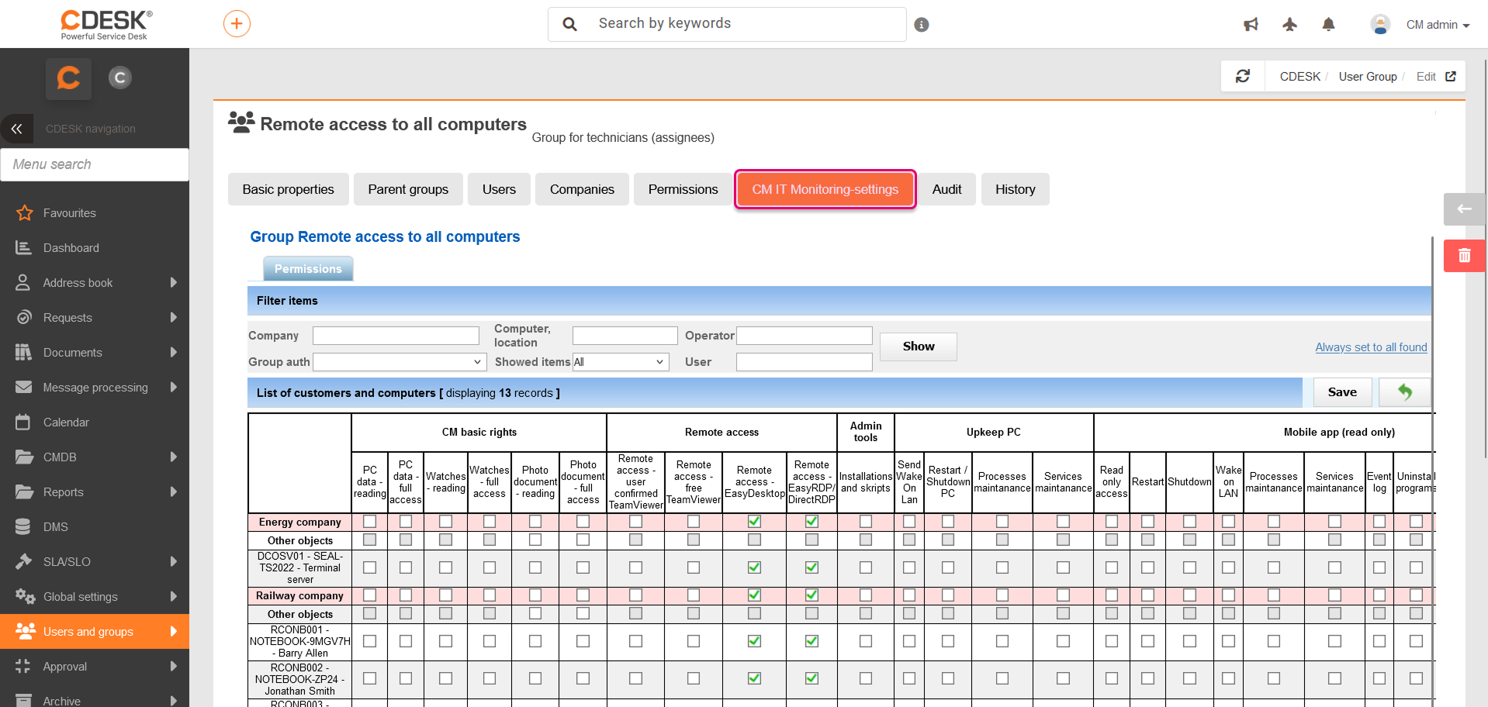Click the Company filter input field
Screen dimensions: 1488x707
(396, 336)
